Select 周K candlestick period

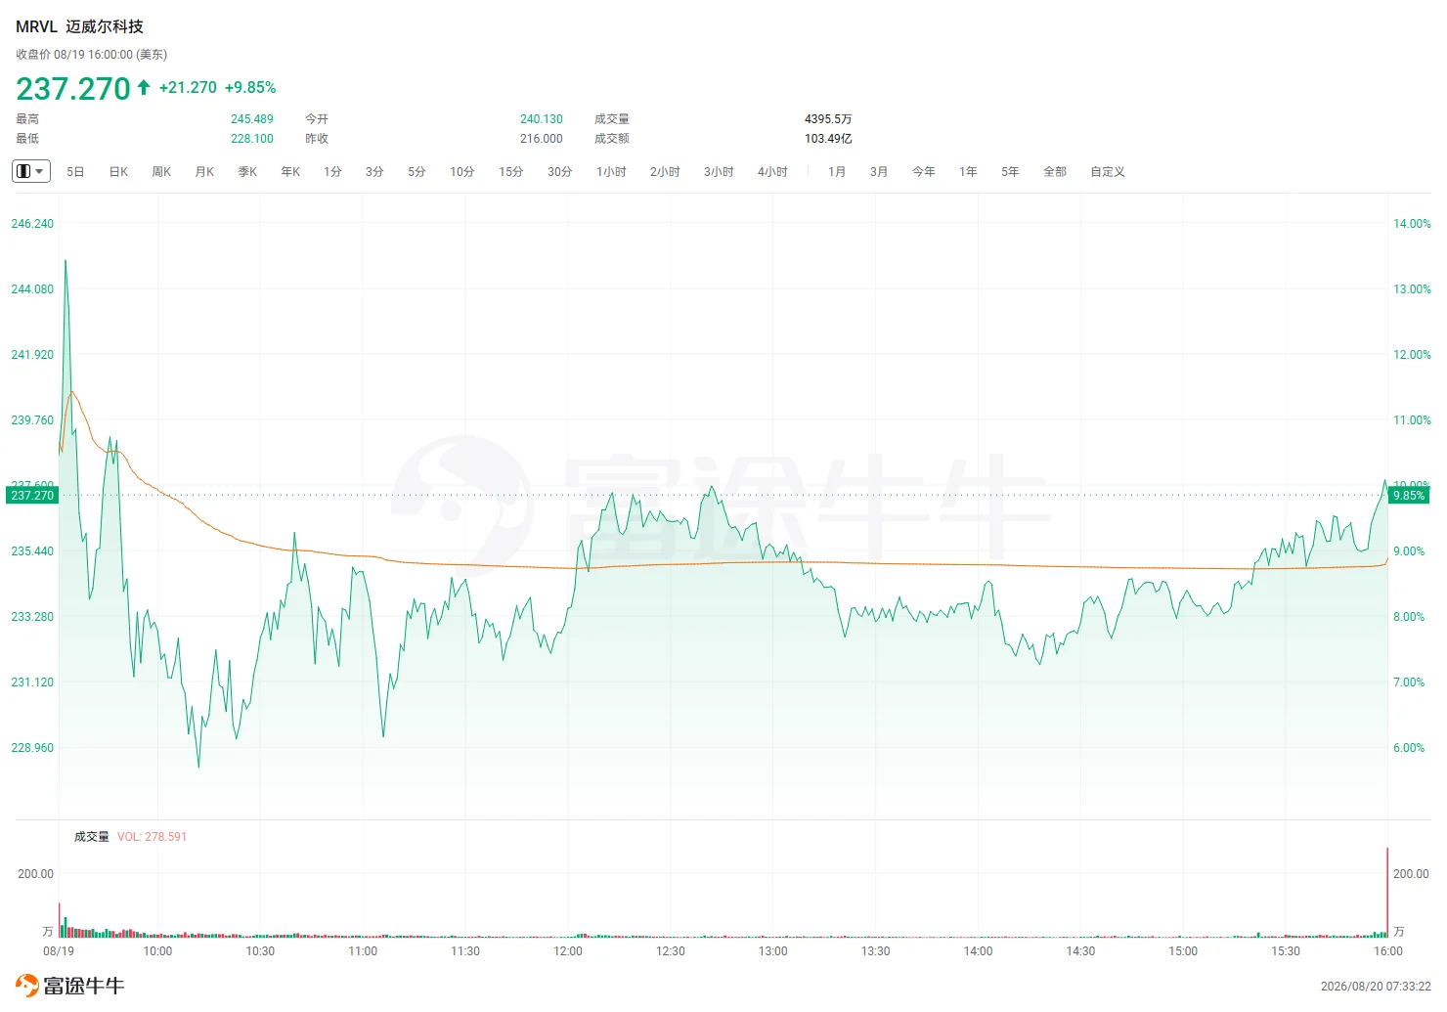pyautogui.click(x=161, y=172)
